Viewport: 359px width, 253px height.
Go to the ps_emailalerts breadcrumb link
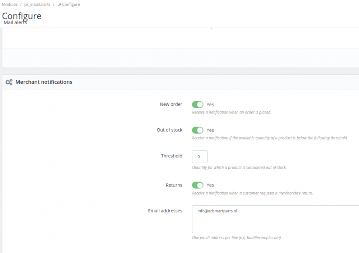point(37,5)
